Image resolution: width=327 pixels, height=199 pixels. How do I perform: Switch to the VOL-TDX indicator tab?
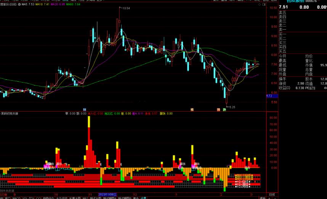(28, 198)
